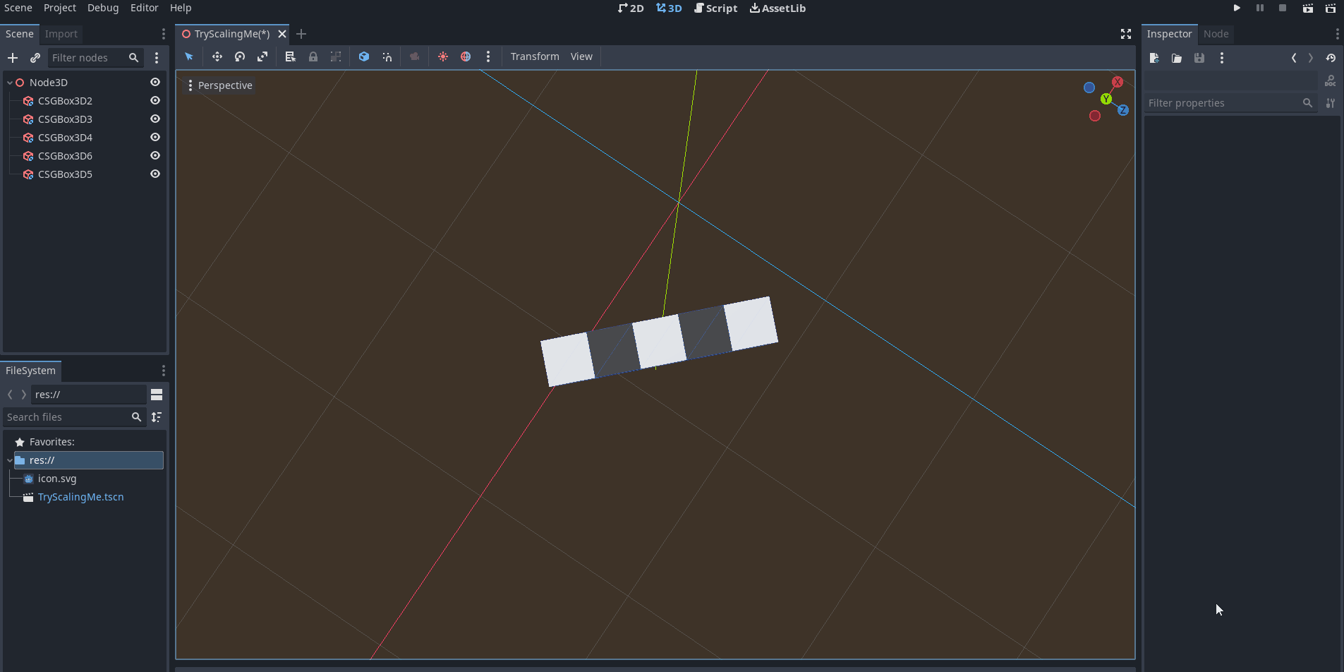Screen dimensions: 1344x672
Task: Load an existing resource in Inspector
Action: tap(1177, 58)
